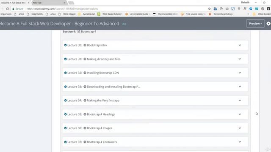The width and height of the screenshot is (271, 152).
Task: Bookmark this page with the star icon
Action: [209, 8]
